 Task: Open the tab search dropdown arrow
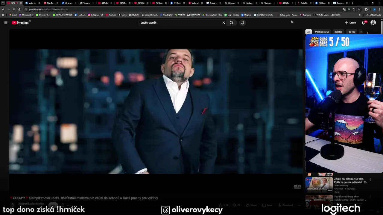[x=3, y=3]
